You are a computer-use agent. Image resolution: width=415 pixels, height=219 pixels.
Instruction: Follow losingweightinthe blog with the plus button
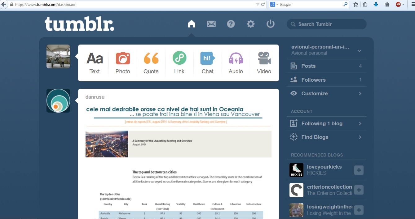(359, 210)
